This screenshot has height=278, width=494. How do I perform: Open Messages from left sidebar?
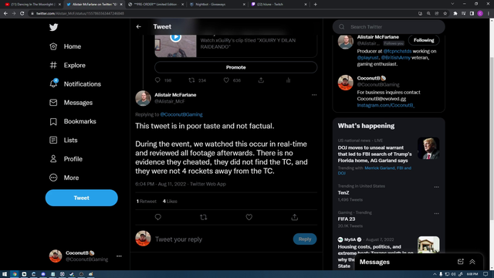click(71, 103)
